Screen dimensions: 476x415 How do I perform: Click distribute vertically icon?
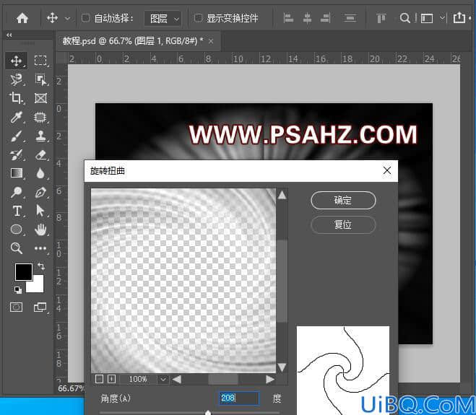(350, 18)
